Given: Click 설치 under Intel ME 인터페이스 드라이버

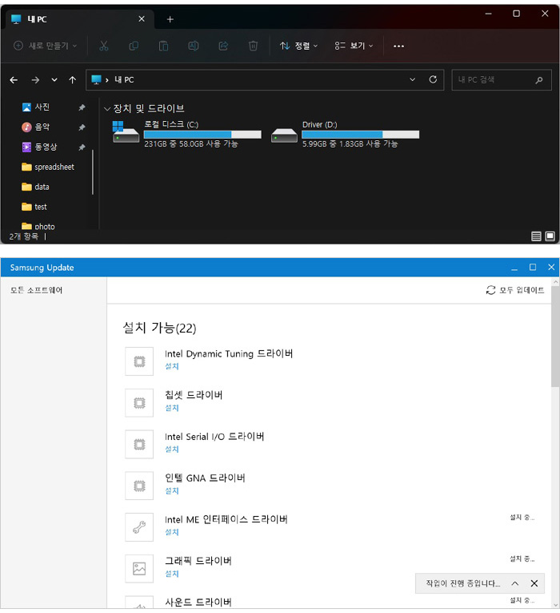Looking at the screenshot, I should point(172,532).
